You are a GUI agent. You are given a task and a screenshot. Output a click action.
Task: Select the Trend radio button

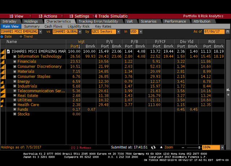(x=21, y=37)
